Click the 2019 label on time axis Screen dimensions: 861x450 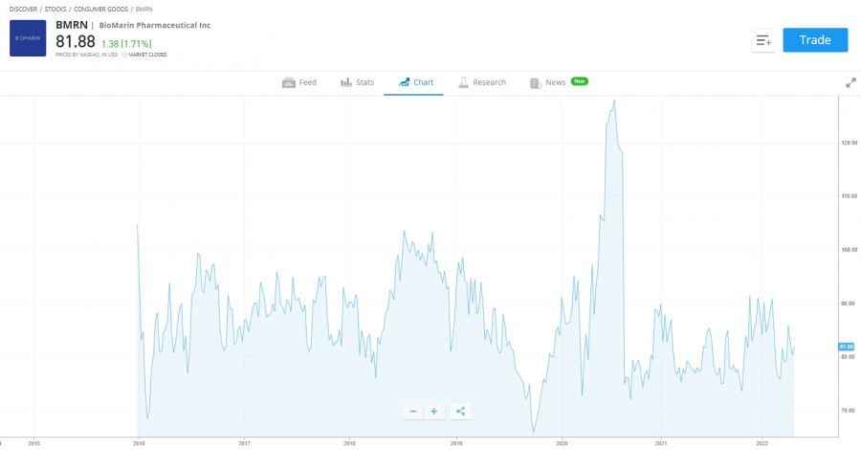coord(455,443)
